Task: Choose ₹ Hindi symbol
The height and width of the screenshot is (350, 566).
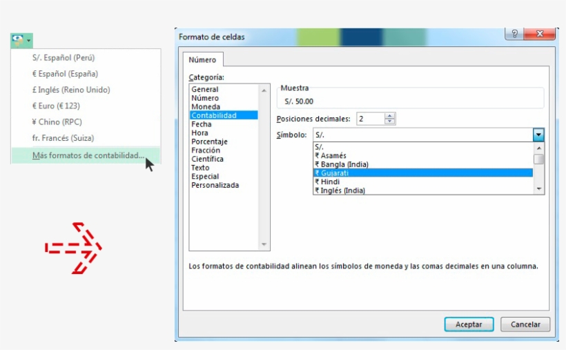Action: [423, 182]
